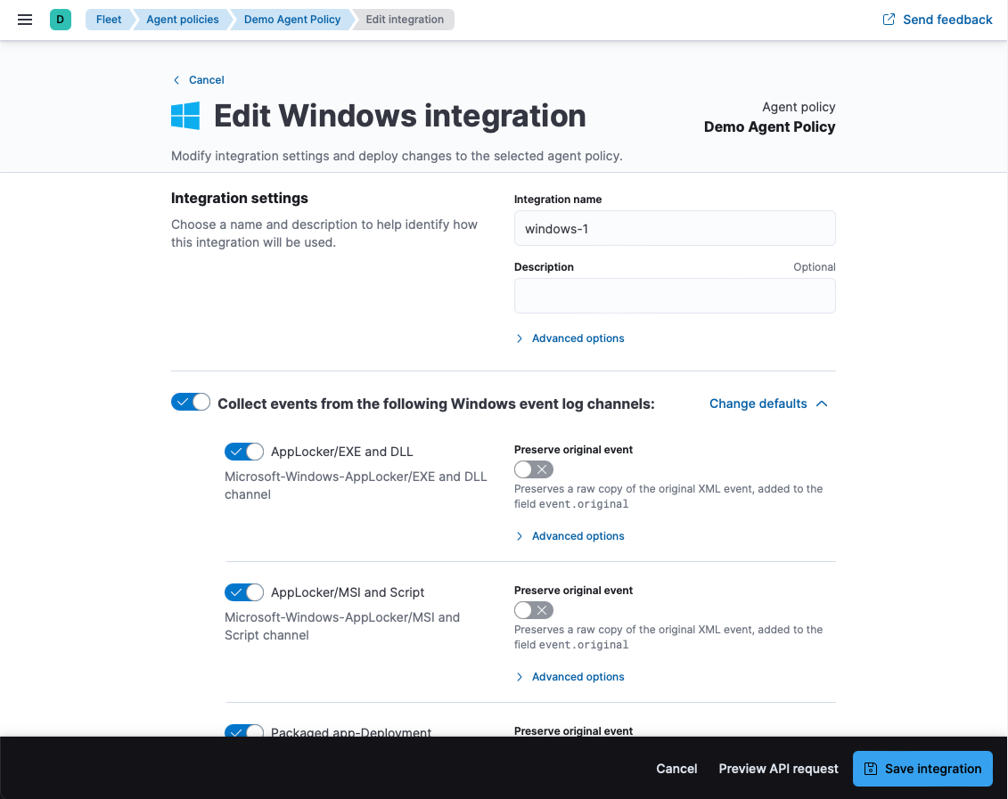Expand Advanced options for AppLocker/MSI and Script
The width and height of the screenshot is (1008, 799).
(x=578, y=677)
